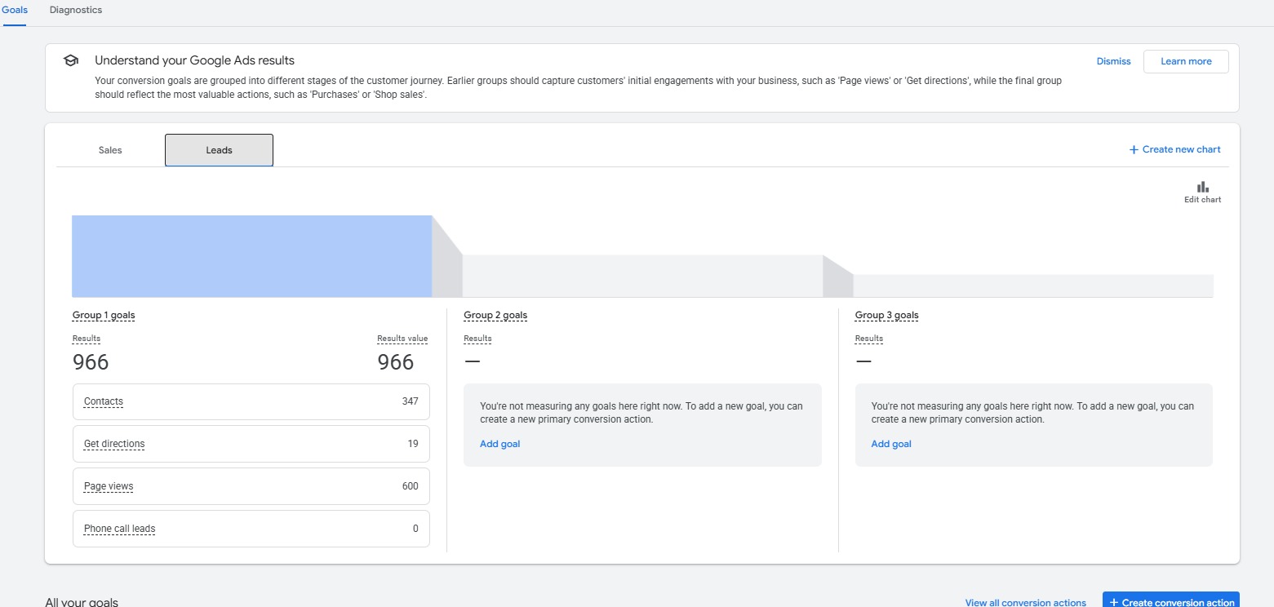Open the Goals tab
This screenshot has width=1274, height=607.
15,10
